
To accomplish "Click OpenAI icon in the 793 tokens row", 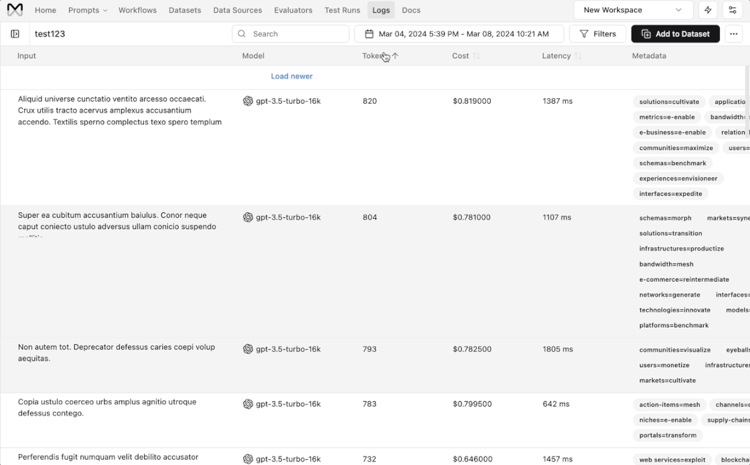I will (x=248, y=349).
